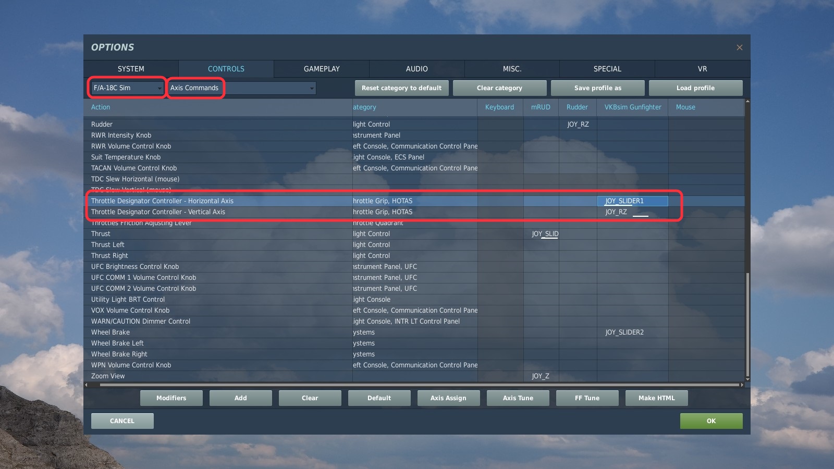Select WPN Volume Control Knob row

[414, 365]
